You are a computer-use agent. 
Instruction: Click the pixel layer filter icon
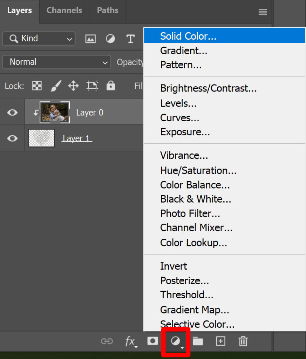pos(90,39)
